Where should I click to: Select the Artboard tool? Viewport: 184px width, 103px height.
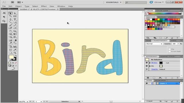point(10,50)
